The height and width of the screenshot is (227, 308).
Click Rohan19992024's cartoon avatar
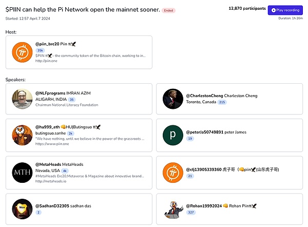click(173, 208)
